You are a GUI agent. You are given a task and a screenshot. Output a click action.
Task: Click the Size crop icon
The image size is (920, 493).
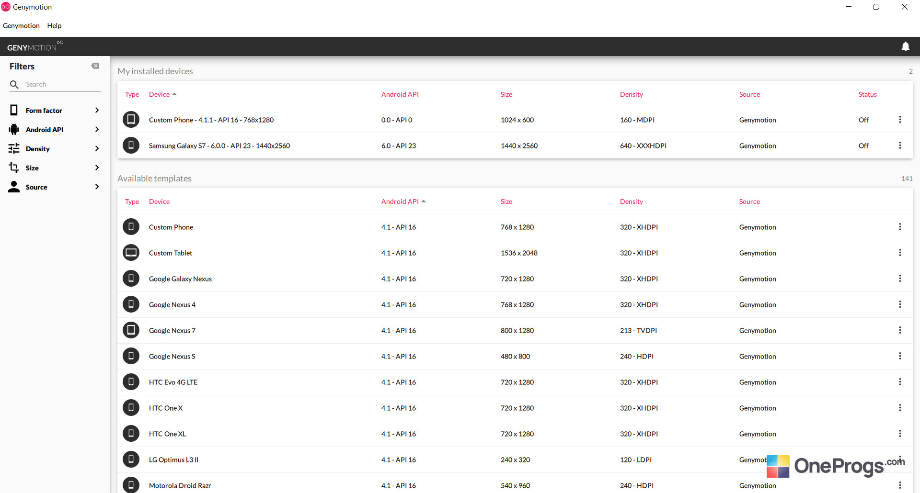14,168
